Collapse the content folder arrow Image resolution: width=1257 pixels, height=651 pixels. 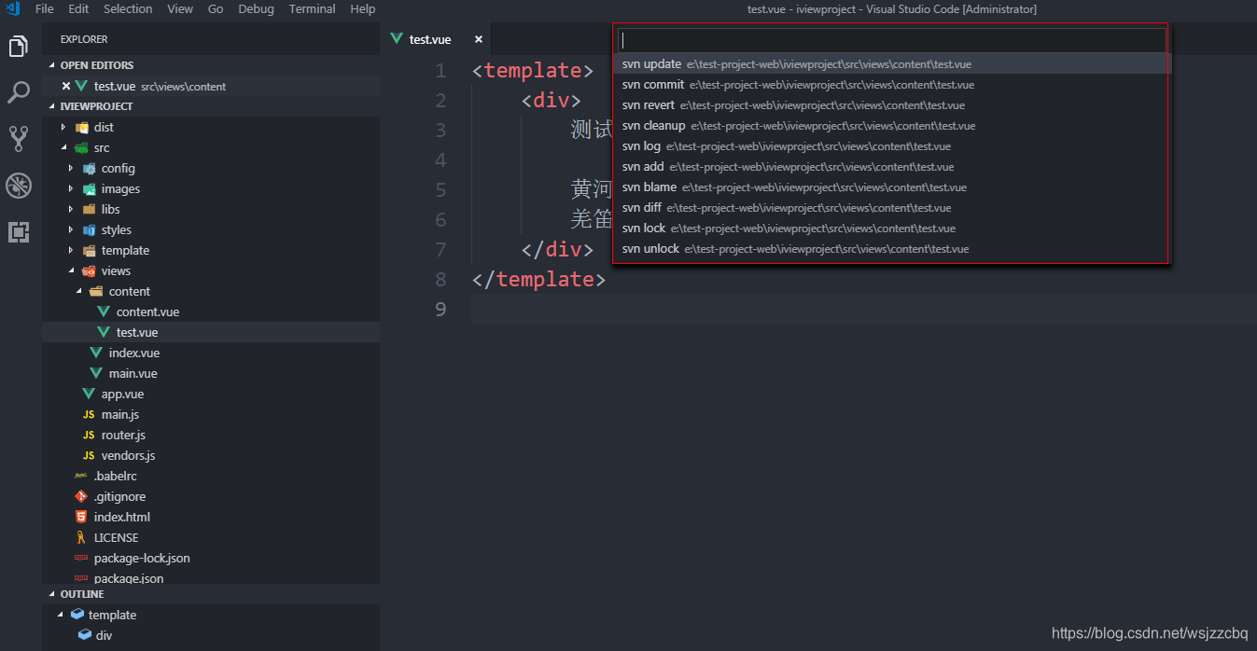click(x=78, y=291)
